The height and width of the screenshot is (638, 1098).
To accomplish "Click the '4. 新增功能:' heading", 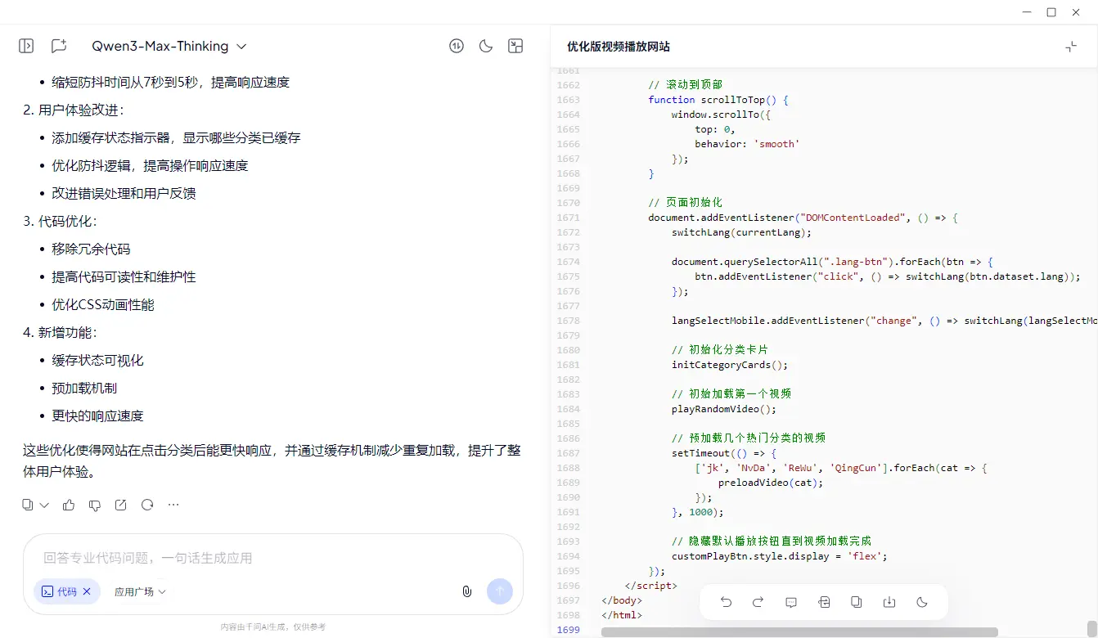I will pos(61,333).
